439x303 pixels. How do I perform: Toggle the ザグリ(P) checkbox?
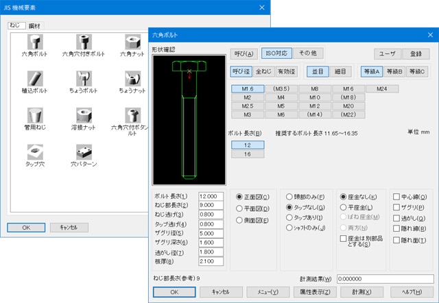pyautogui.click(x=396, y=207)
